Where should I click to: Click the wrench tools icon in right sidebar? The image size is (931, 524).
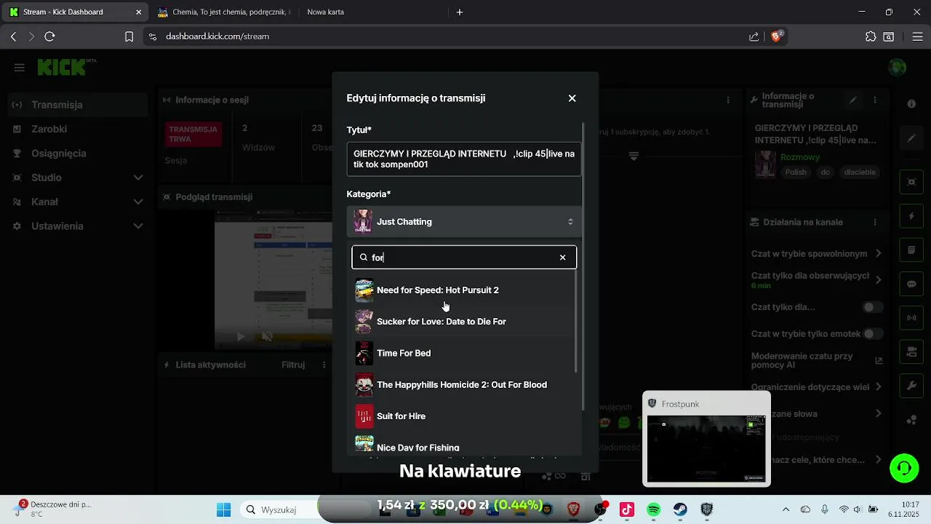[911, 386]
